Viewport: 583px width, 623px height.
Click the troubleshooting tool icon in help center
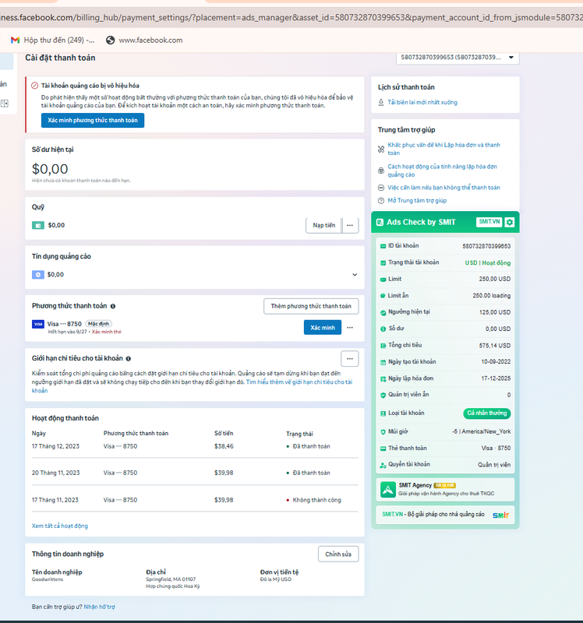coord(381,149)
